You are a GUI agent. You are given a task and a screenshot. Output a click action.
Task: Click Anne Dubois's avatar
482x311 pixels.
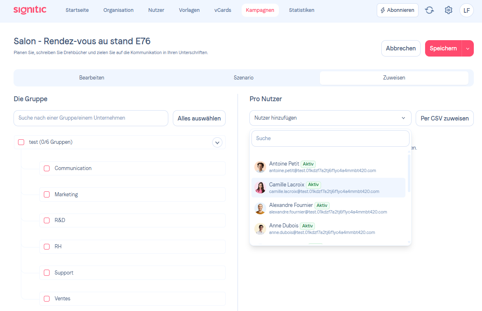260,229
